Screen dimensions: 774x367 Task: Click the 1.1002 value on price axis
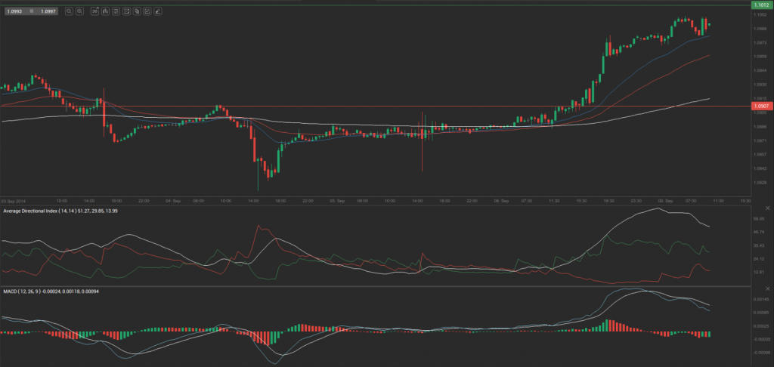tap(760, 15)
